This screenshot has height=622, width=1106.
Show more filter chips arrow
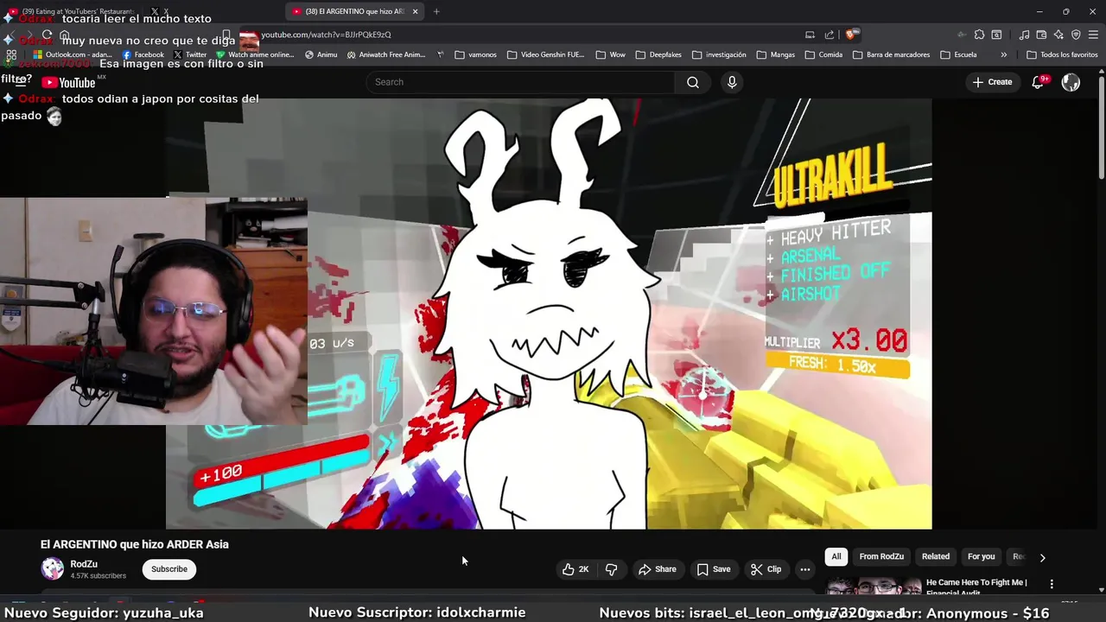(1042, 557)
